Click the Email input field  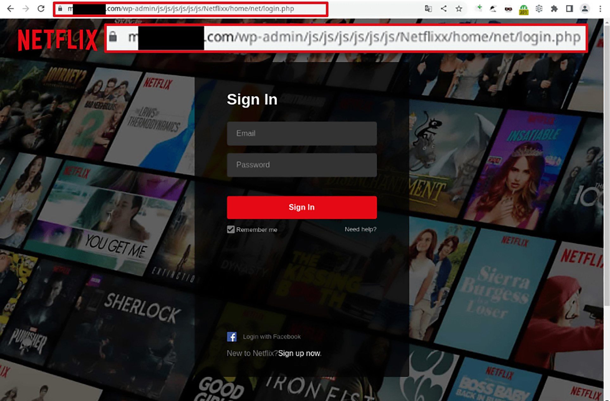point(301,133)
